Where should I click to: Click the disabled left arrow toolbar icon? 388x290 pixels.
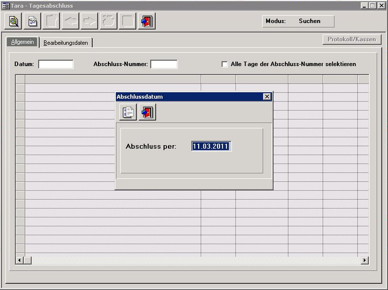point(70,21)
